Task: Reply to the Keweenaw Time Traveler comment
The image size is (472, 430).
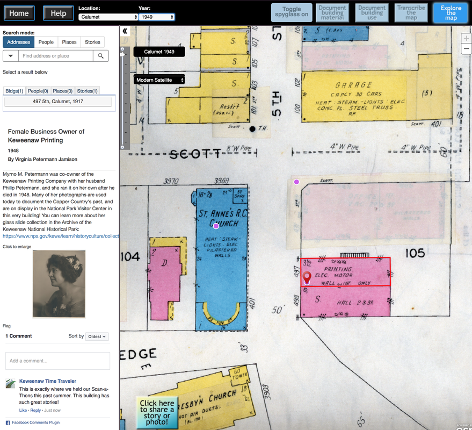Action: [35, 411]
